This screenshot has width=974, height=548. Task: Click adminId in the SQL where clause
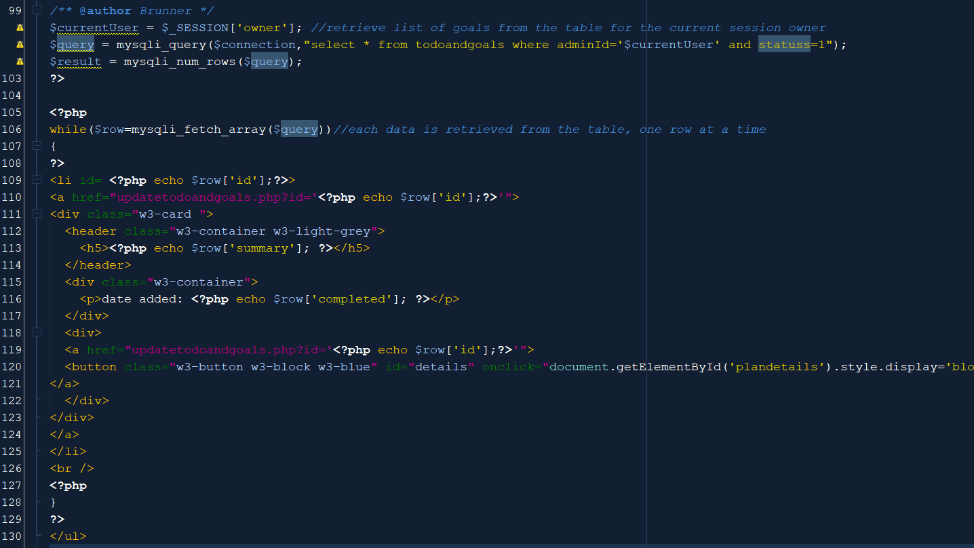point(583,45)
